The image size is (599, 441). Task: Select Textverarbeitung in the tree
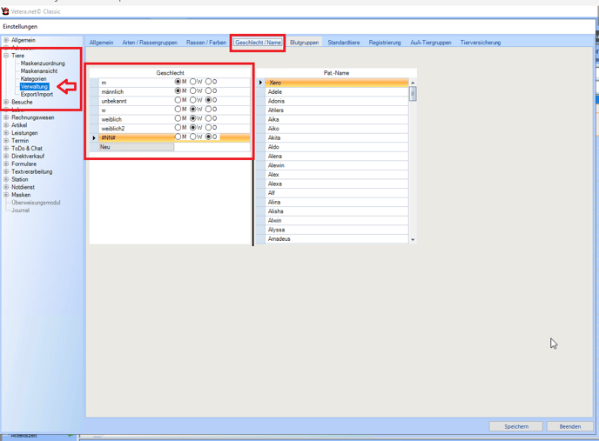[x=31, y=172]
